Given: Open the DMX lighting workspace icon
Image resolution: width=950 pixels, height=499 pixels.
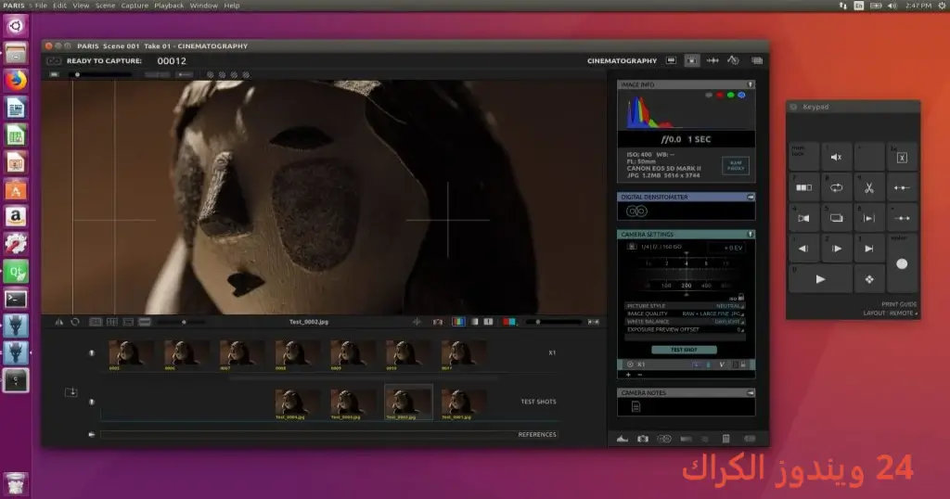Looking at the screenshot, I should (x=733, y=60).
